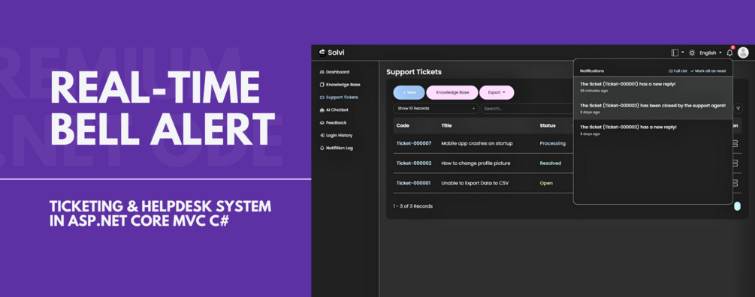
Task: Open the English language dropdown
Action: [710, 52]
